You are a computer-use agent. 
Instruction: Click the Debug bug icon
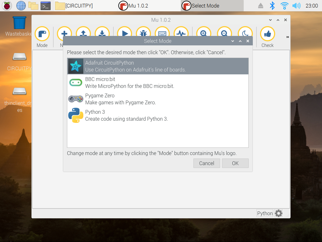pos(143,32)
